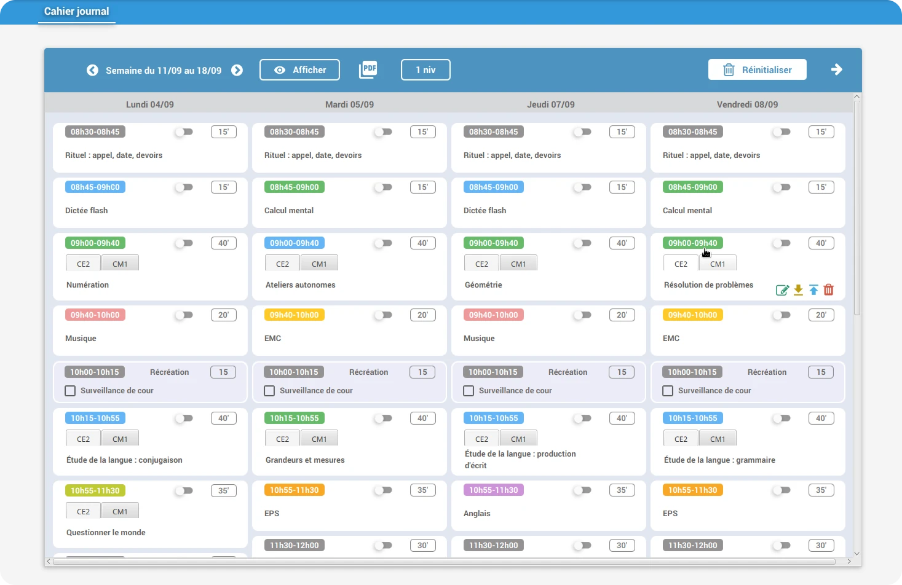Edit the Résolution de problèmes session

782,290
